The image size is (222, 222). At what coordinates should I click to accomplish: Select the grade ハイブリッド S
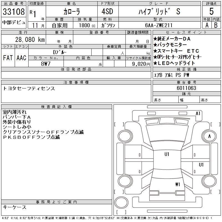159,11
